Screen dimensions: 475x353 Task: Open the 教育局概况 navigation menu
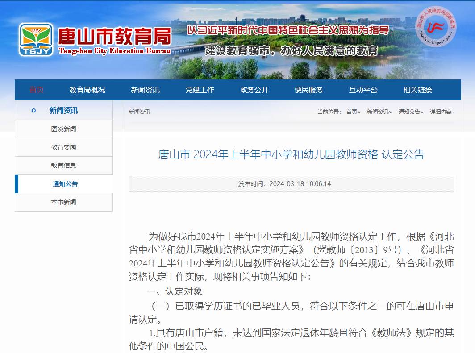click(x=87, y=89)
